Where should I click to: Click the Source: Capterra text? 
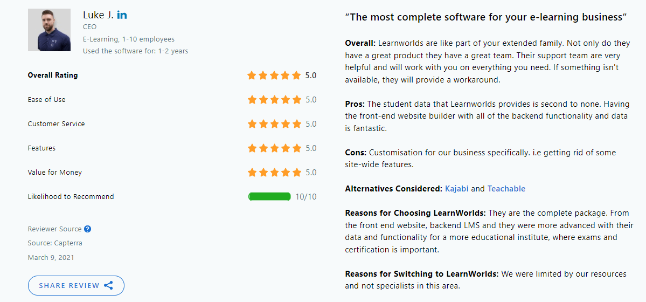55,243
